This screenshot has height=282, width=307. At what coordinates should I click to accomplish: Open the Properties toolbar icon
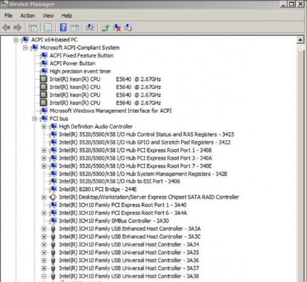[x=48, y=27]
